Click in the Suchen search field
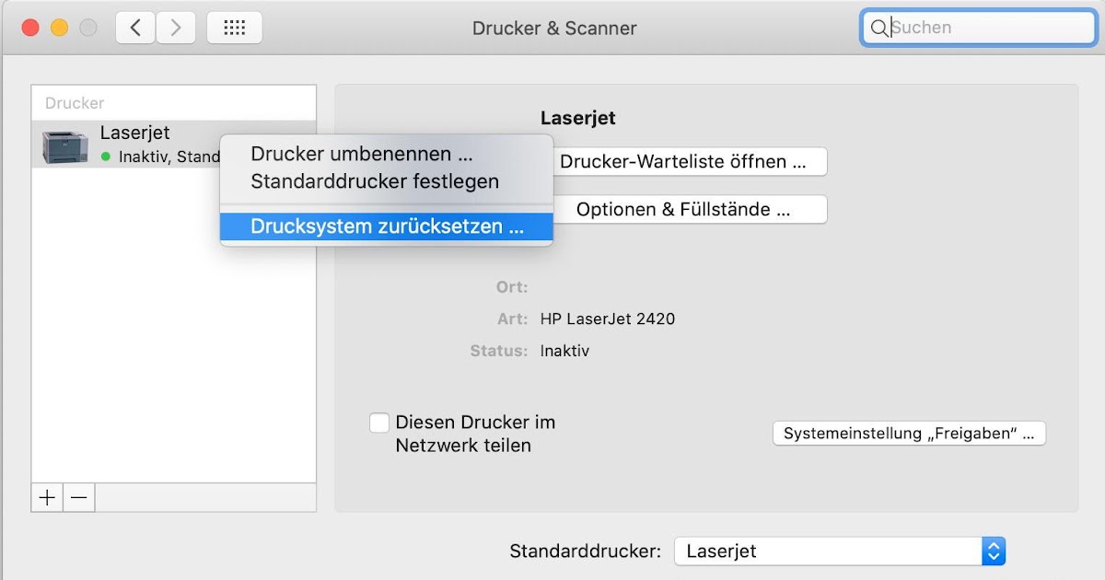This screenshot has width=1105, height=580. (x=985, y=29)
